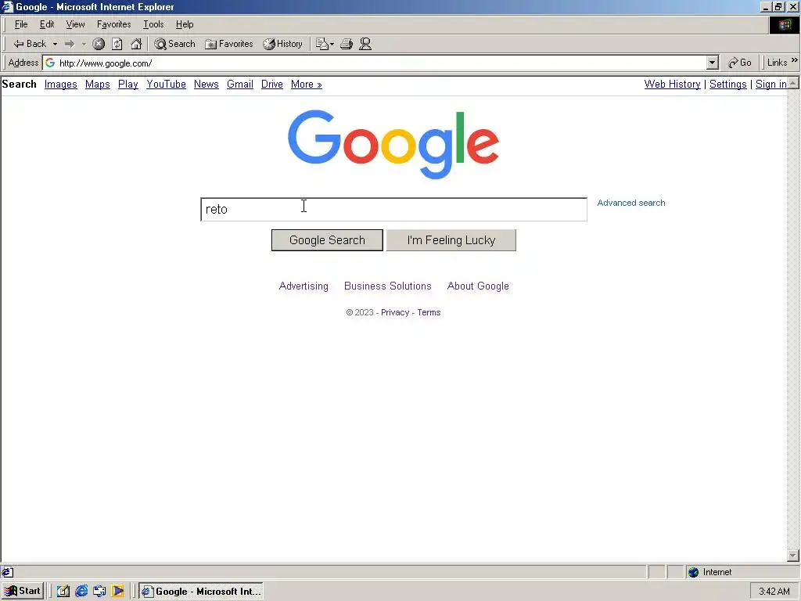Screen dimensions: 801x601
Task: Open the Help menu
Action: (x=185, y=24)
